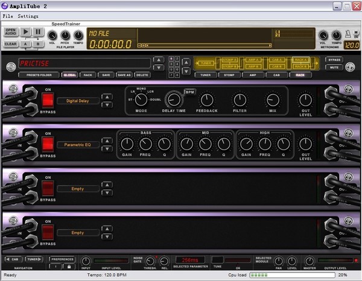Click the lock icon below Preferences
This screenshot has width=362, height=281.
pos(69,267)
